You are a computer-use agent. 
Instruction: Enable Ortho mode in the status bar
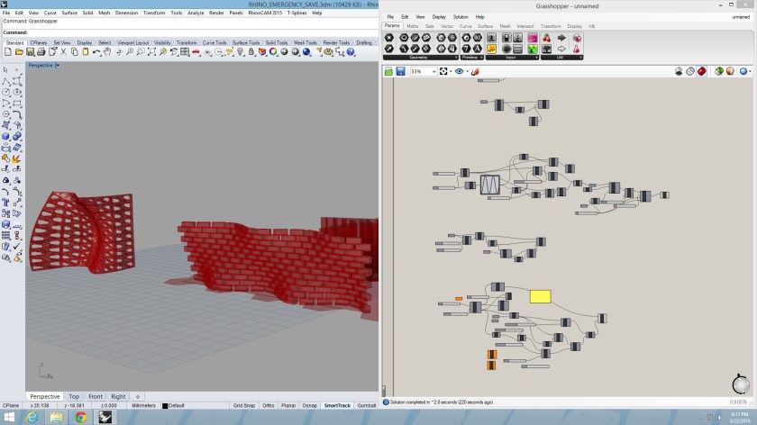269,405
